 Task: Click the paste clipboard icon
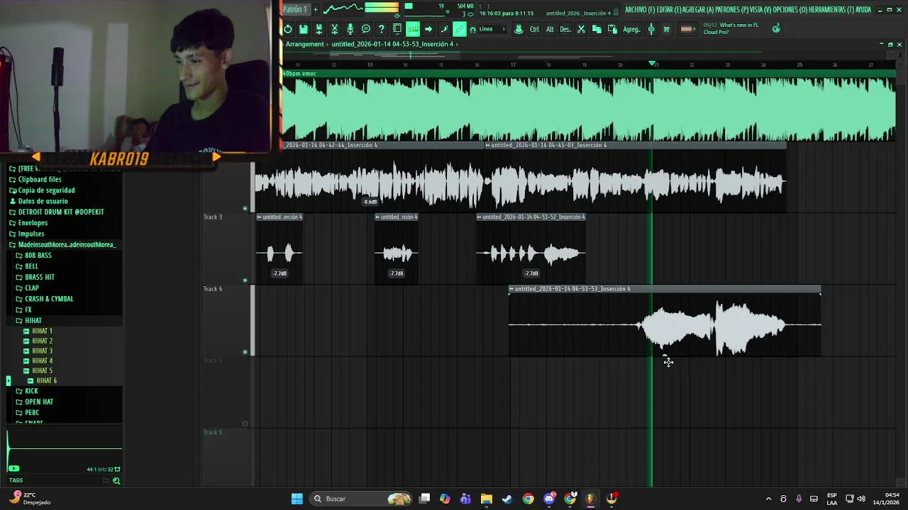click(x=612, y=29)
